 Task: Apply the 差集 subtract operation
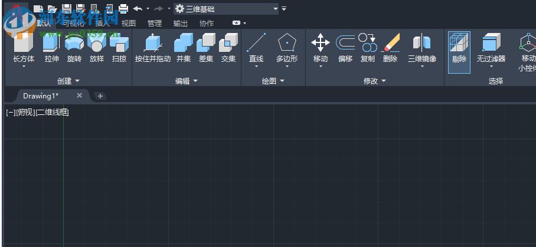tap(206, 48)
